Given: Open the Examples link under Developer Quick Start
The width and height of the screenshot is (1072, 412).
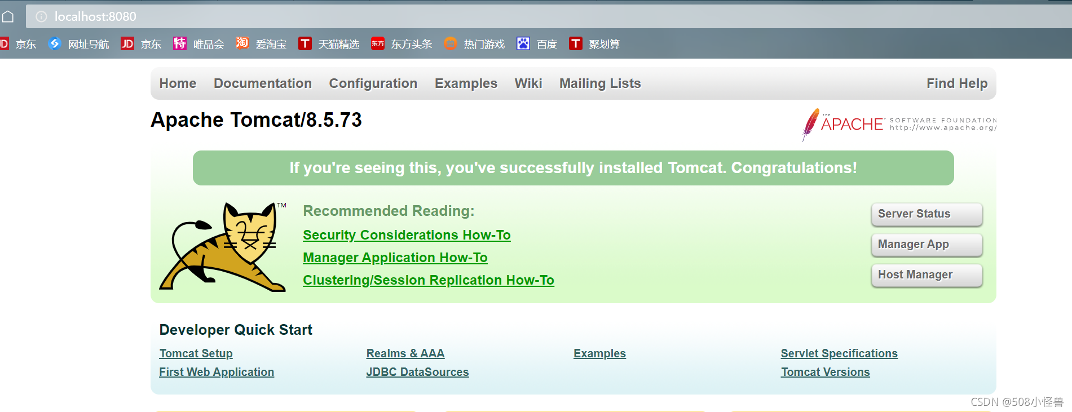Looking at the screenshot, I should click(x=599, y=353).
